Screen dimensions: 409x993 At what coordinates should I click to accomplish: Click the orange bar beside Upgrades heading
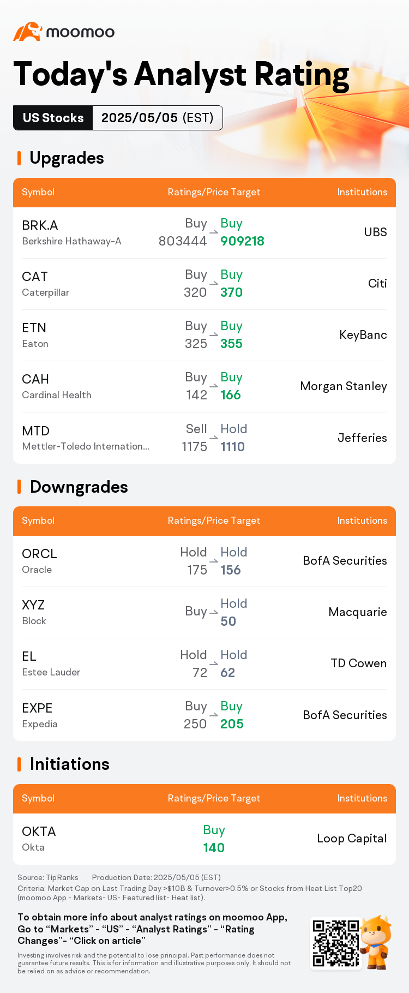(x=19, y=158)
